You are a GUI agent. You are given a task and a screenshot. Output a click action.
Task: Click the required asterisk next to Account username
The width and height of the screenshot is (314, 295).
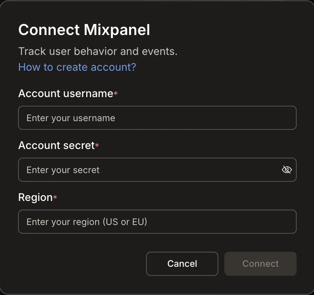click(115, 93)
